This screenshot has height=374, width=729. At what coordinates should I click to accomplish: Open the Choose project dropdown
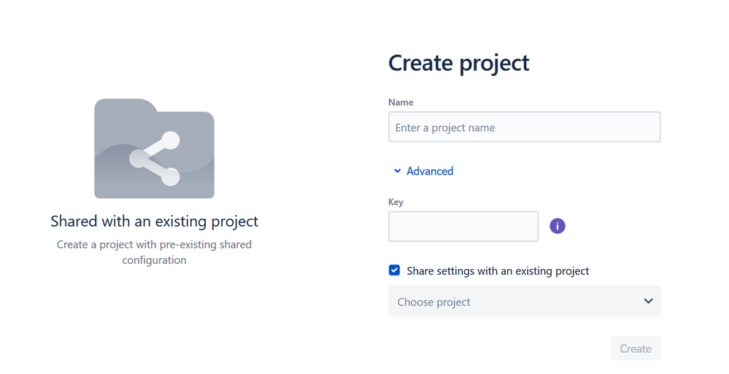[x=524, y=302]
